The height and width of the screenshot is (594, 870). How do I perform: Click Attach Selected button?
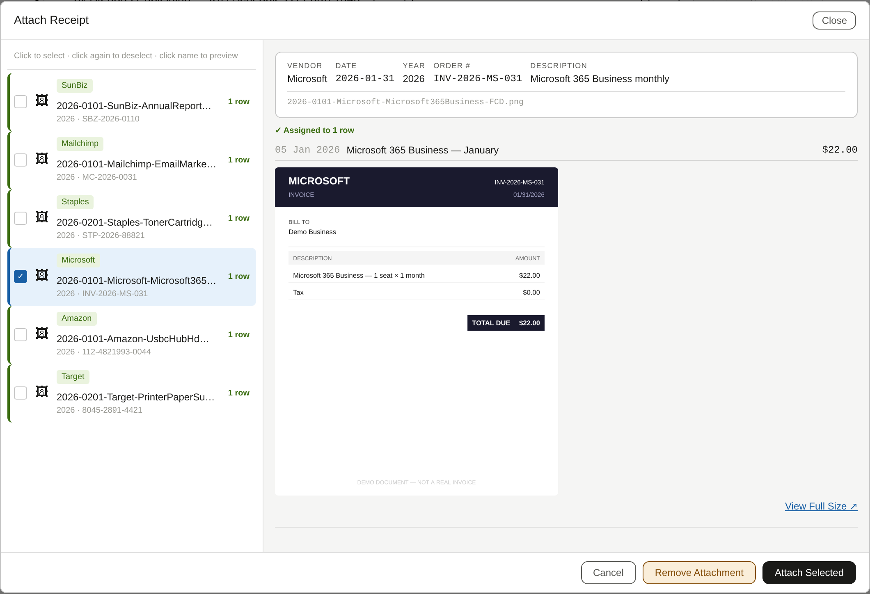point(809,573)
